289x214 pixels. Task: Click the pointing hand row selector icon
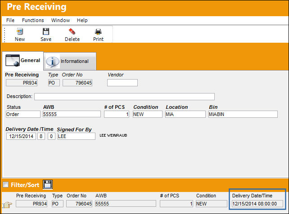(7, 205)
